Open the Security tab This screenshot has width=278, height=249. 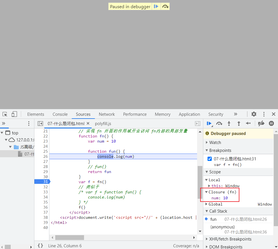[x=216, y=114]
